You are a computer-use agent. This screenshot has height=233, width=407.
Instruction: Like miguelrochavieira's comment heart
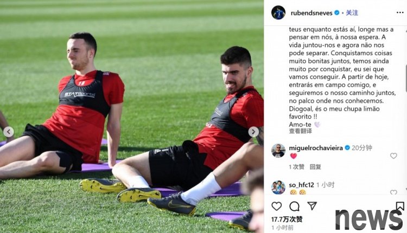[393, 156]
